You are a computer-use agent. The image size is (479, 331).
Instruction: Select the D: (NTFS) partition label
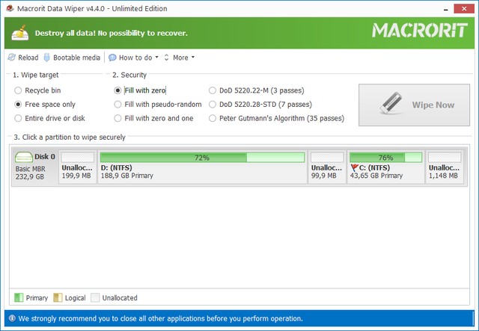[117, 167]
